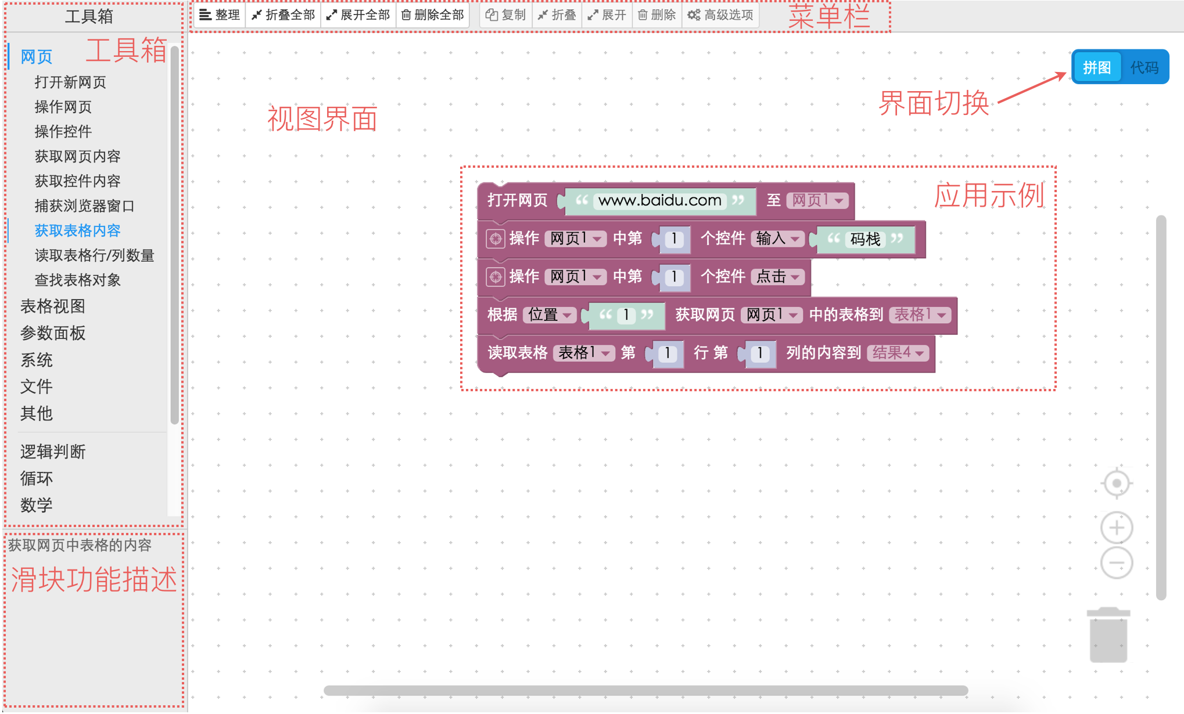Click target selector icon on 输入 block

pyautogui.click(x=495, y=239)
